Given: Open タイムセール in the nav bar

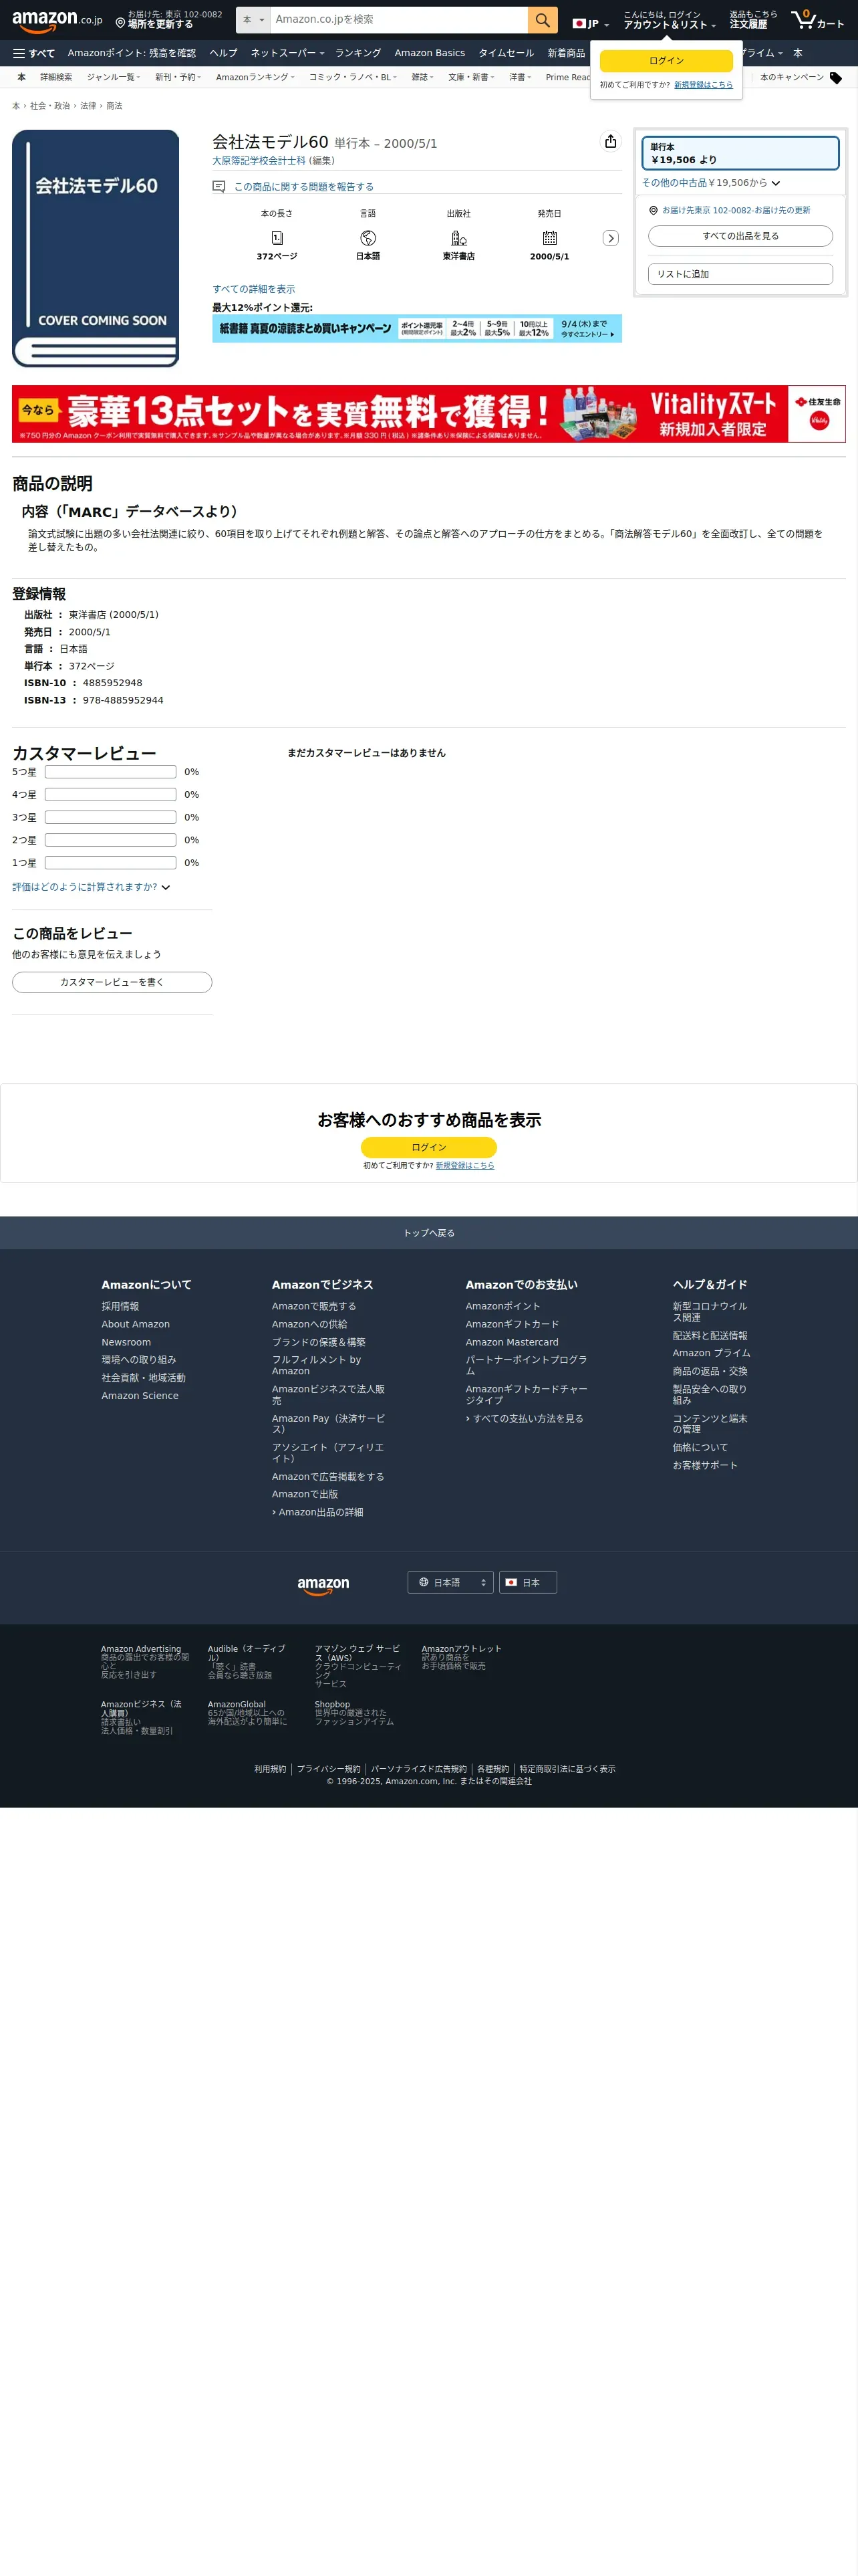Looking at the screenshot, I should point(505,53).
